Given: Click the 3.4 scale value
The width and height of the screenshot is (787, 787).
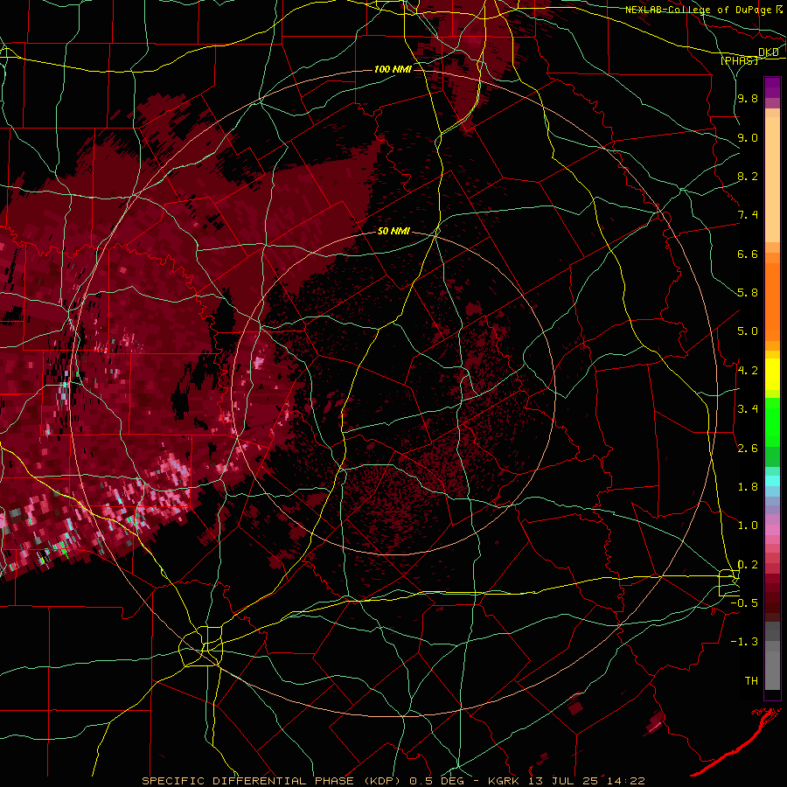Looking at the screenshot, I should click(748, 409).
